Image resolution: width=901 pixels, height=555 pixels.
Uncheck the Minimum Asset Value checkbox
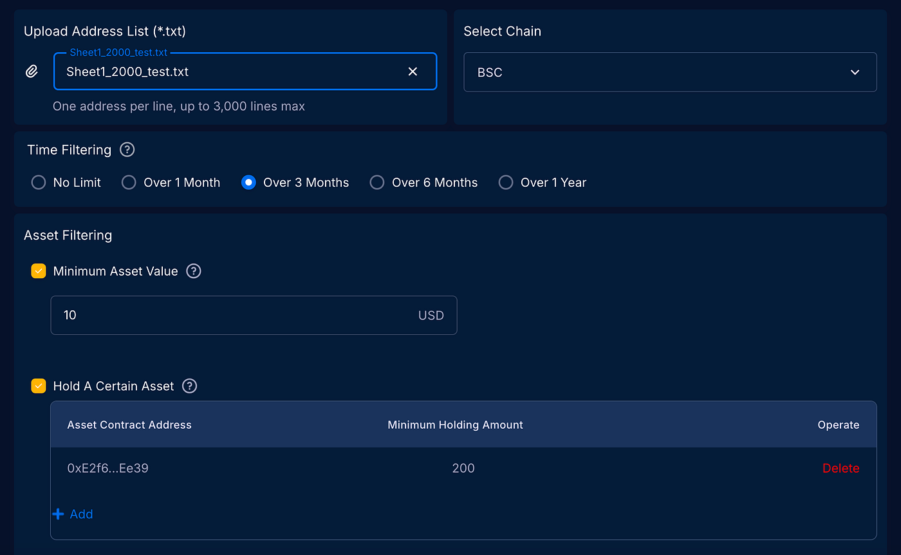point(39,271)
